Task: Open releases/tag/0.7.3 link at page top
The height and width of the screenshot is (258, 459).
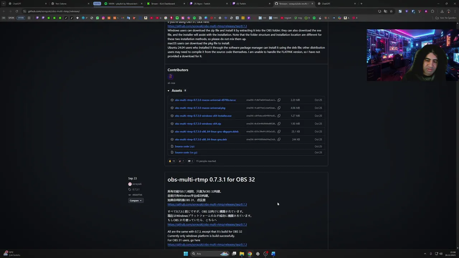Action: (x=207, y=26)
